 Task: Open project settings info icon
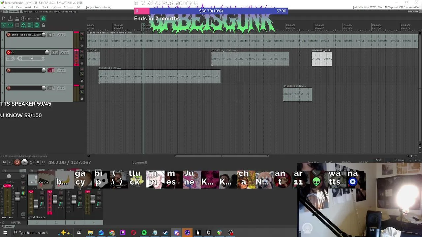tap(23, 19)
